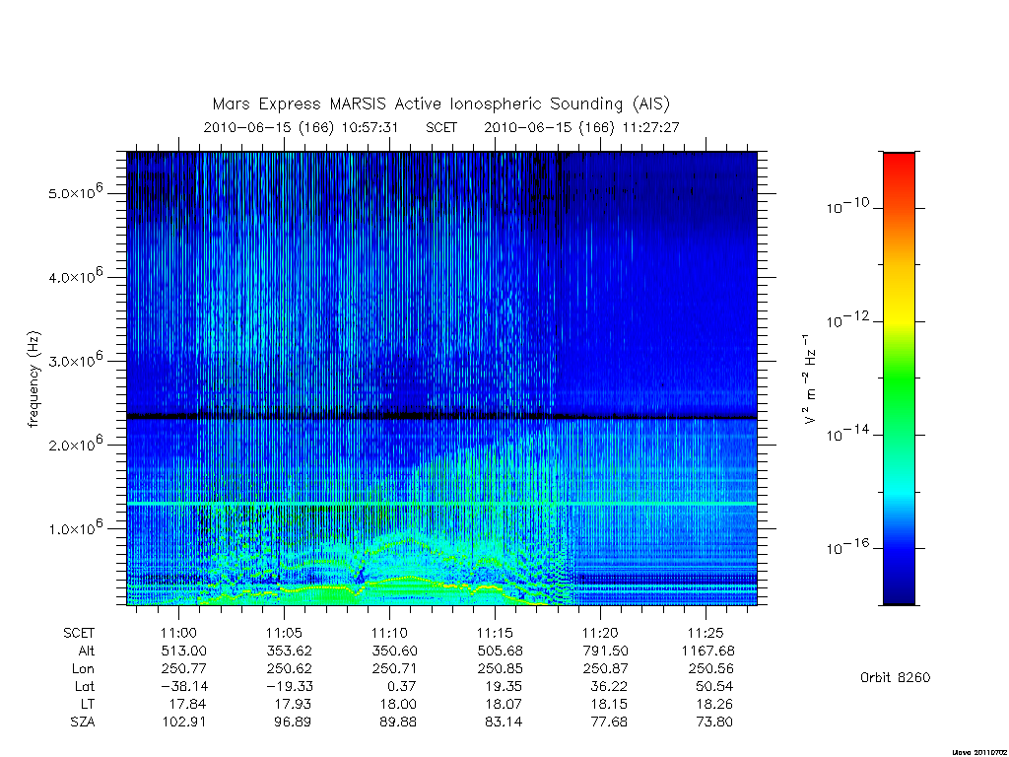Click the 3.0×10⁶ frequency tick label
This screenshot has height=757, width=1009.
75,359
